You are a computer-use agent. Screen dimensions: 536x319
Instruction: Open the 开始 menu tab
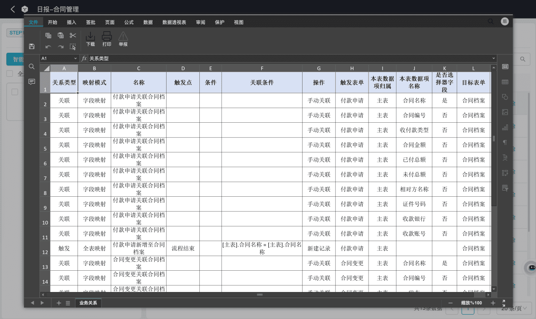(53, 22)
